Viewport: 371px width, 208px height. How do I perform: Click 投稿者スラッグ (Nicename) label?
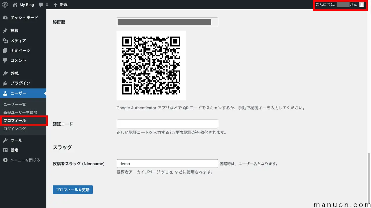tap(79, 164)
